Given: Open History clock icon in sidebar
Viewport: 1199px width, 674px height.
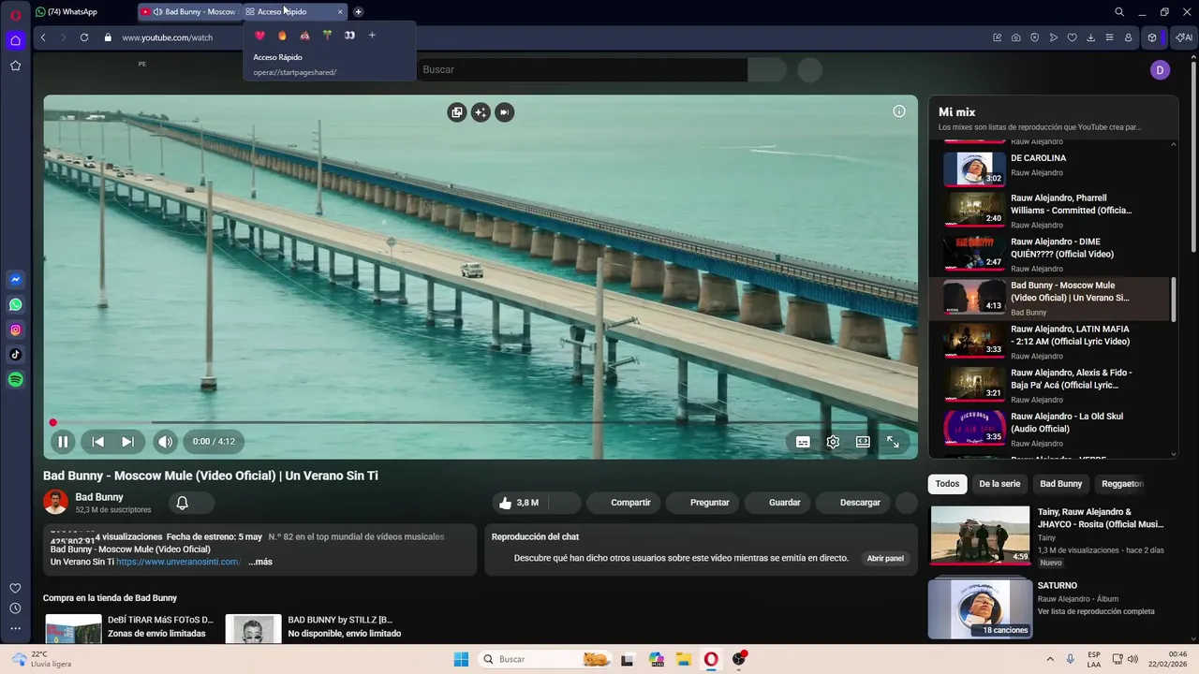Looking at the screenshot, I should point(15,608).
